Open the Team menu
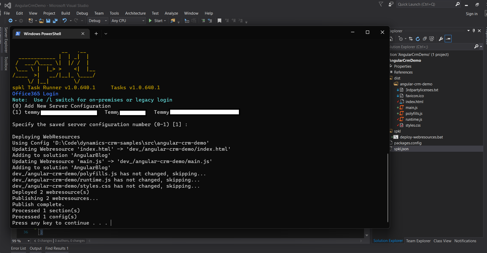Image resolution: width=487 pixels, height=253 pixels. [x=99, y=13]
